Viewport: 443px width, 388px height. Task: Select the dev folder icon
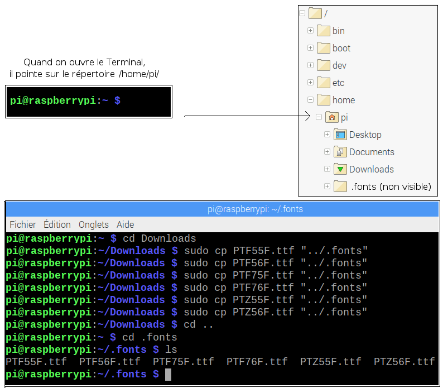[x=324, y=65]
